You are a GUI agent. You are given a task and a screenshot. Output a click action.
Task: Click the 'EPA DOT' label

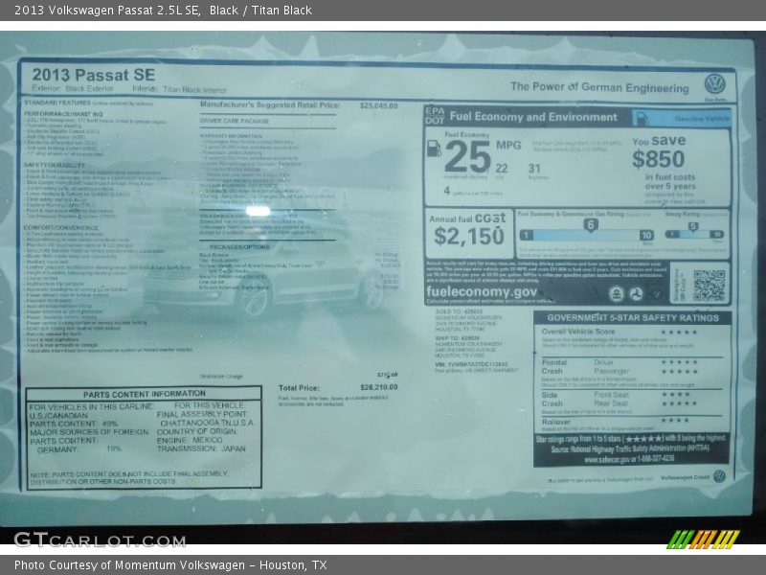(435, 116)
